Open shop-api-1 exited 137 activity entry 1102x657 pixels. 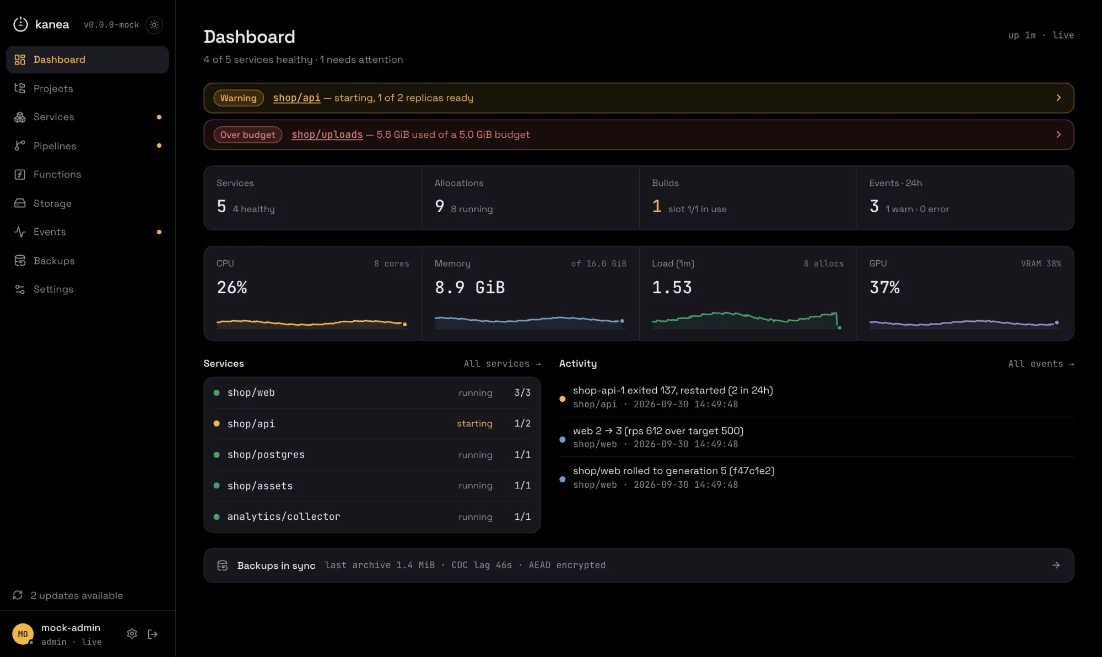(x=817, y=397)
